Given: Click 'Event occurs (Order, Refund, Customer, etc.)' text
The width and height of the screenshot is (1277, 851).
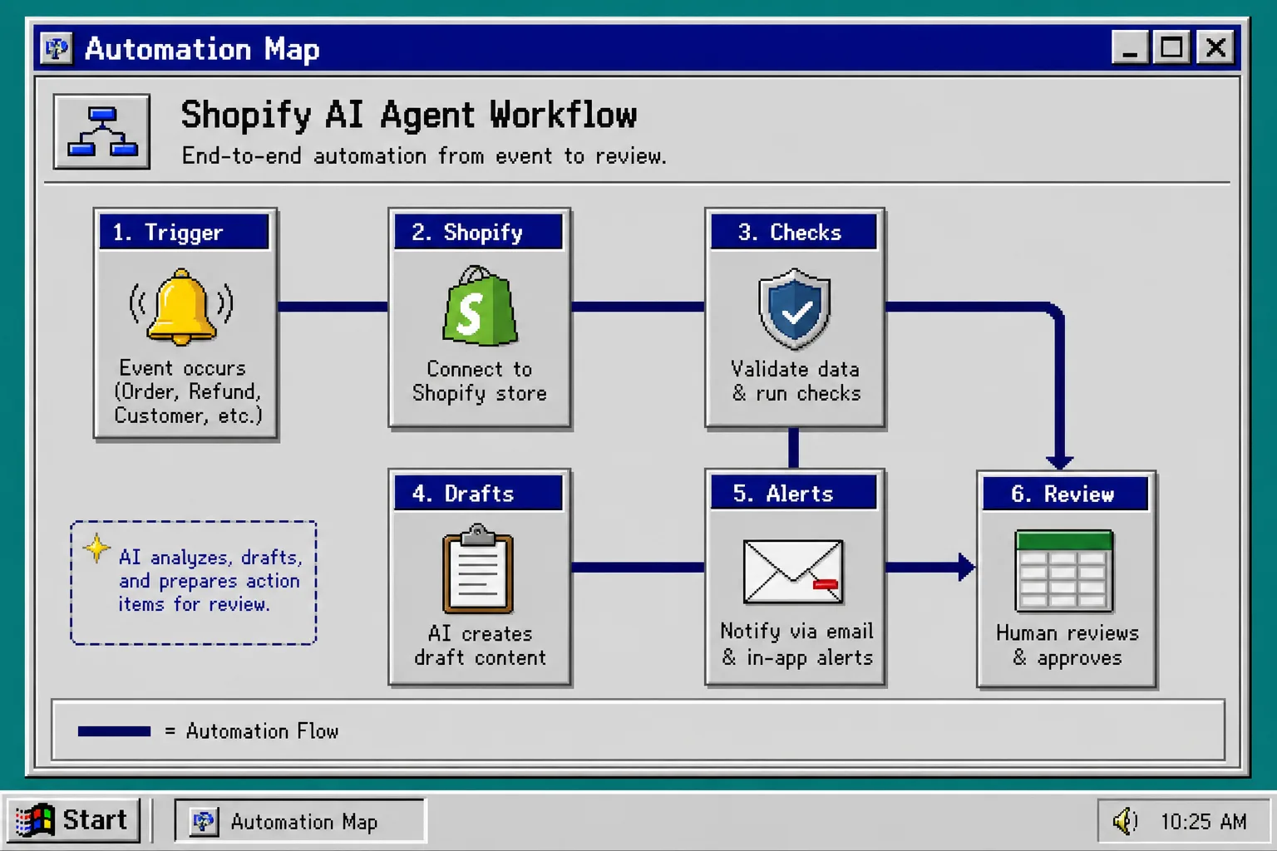Looking at the screenshot, I should pos(187,391).
